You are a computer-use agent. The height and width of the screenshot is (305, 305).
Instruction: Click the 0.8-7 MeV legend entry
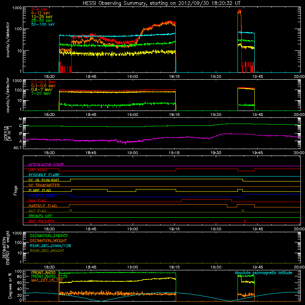[42, 90]
